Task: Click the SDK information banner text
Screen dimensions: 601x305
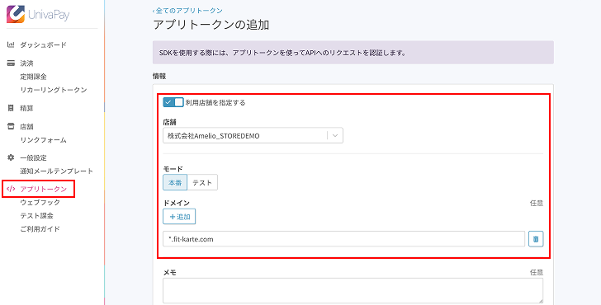Action: pos(282,53)
